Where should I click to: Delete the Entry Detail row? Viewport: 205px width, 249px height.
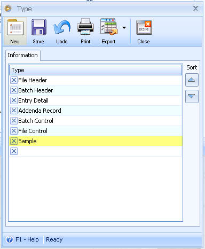(x=14, y=100)
